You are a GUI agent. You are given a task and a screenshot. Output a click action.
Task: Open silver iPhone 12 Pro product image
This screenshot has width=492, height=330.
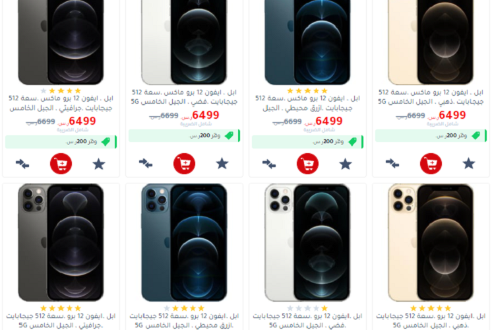point(307,242)
